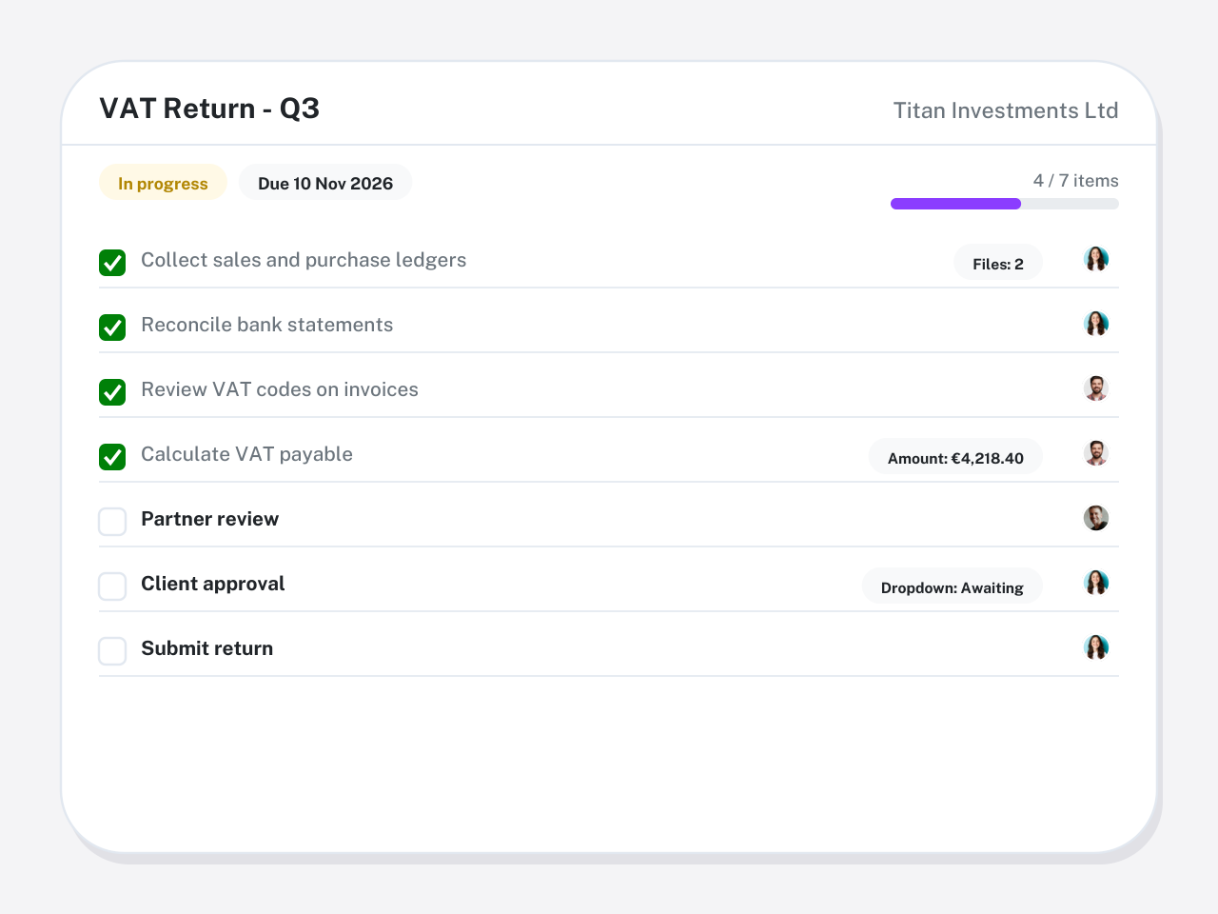Select the Reconcile bank statements label
Screen dimensions: 1218x914
click(x=267, y=325)
